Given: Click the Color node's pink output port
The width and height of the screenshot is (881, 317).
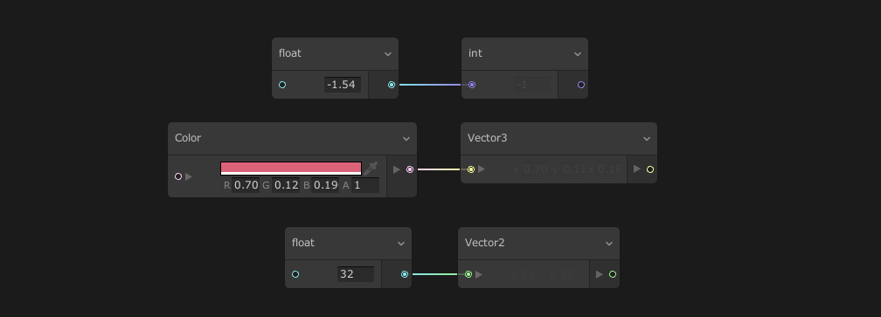Looking at the screenshot, I should point(410,169).
